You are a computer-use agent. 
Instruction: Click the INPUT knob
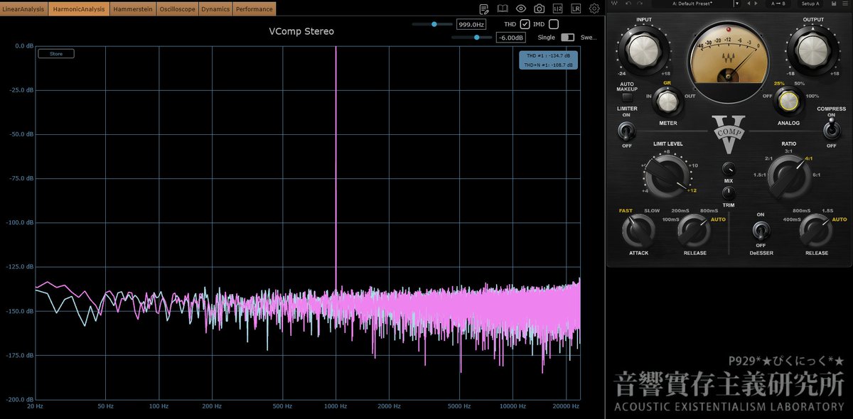click(643, 50)
